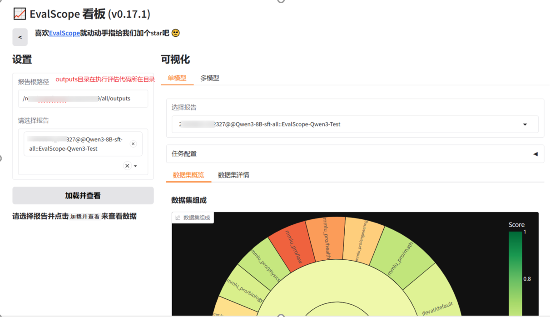The height and width of the screenshot is (317, 550).
Task: Collapse the sidebar with the < button
Action: click(20, 37)
